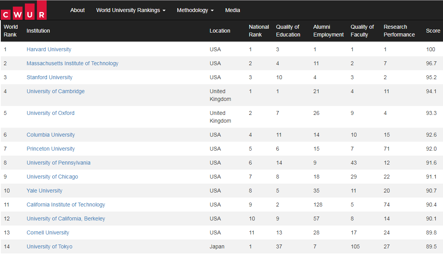Click world rank 14 cell
Image resolution: width=443 pixels, height=255 pixels.
[x=7, y=246]
